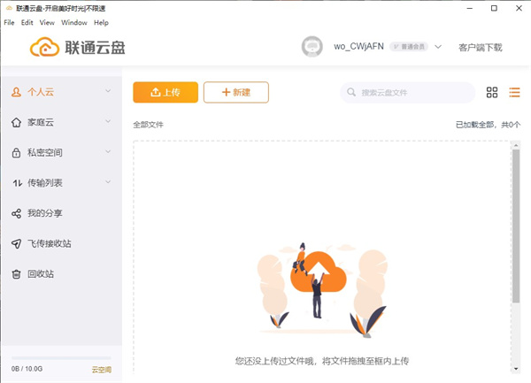Image resolution: width=531 pixels, height=383 pixels.
Task: Expand the 个人云 section chevron
Action: (108, 91)
